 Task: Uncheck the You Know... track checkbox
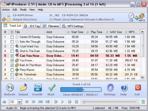point(12,61)
